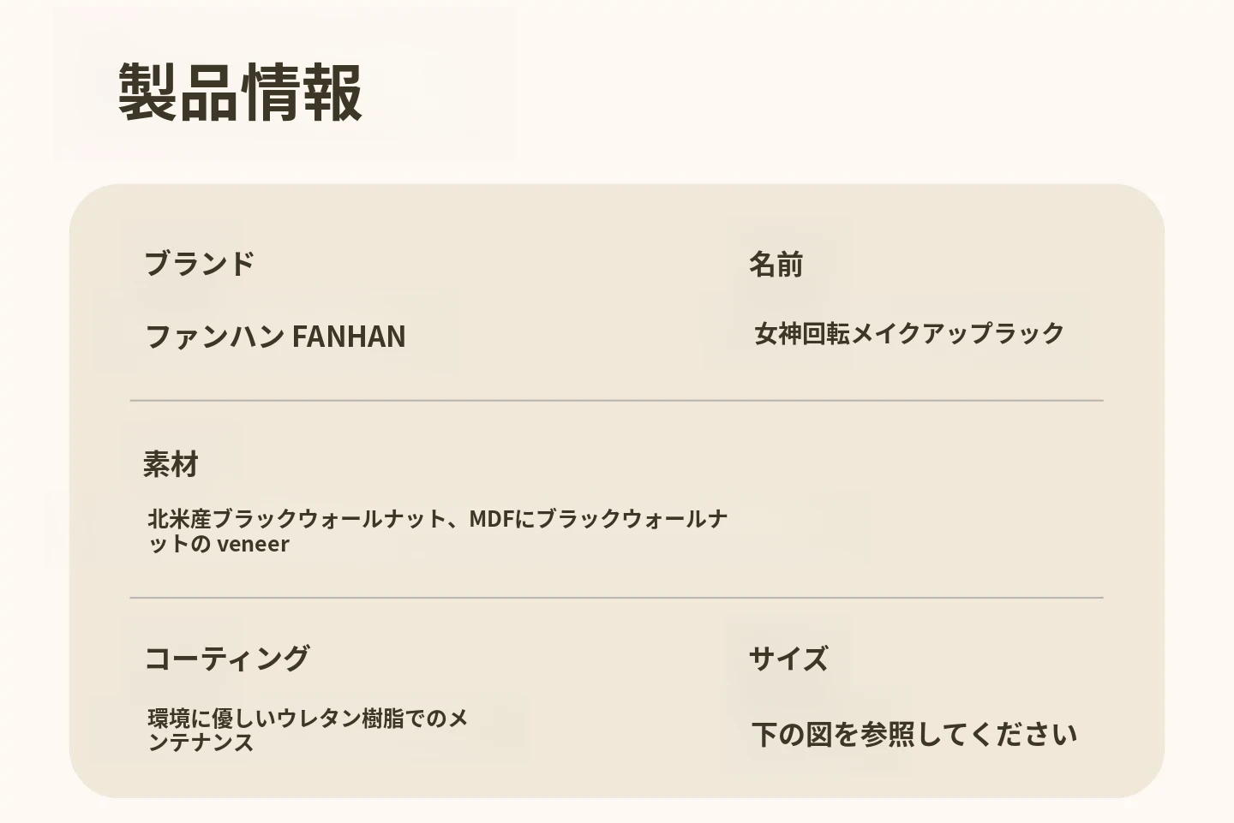Image resolution: width=1234 pixels, height=823 pixels.
Task: Click the divider line above 素材
Action: [x=616, y=400]
